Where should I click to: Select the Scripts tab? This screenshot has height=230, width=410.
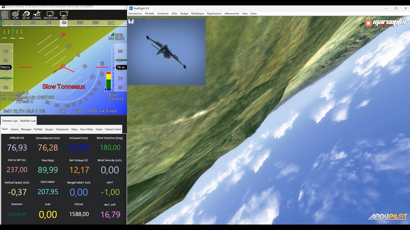pyautogui.click(x=99, y=129)
